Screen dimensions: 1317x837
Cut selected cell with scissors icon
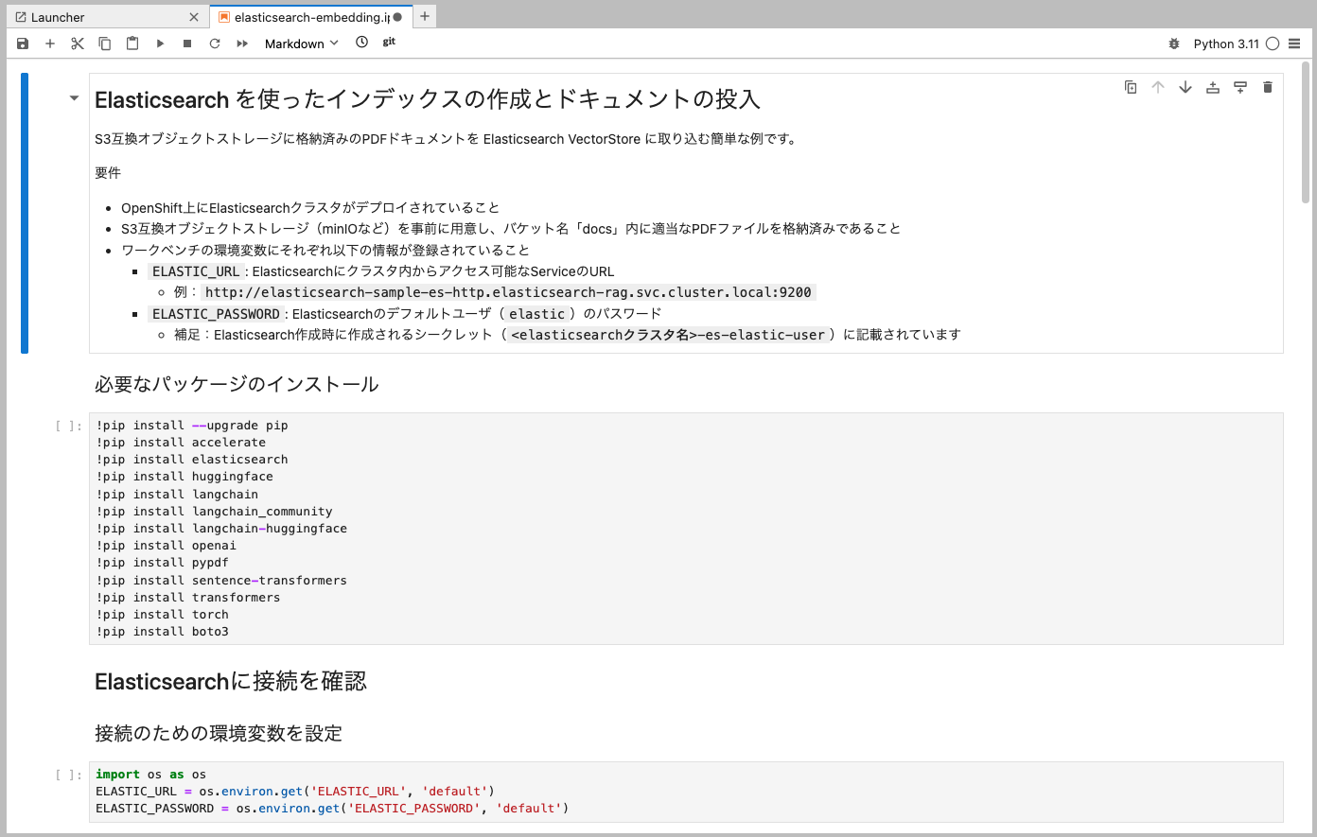pos(78,44)
